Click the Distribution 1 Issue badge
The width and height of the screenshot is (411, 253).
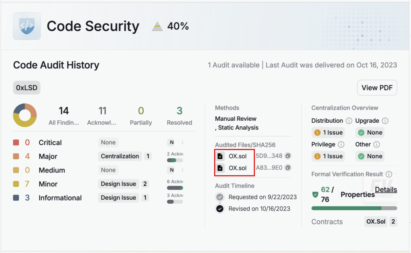tap(328, 133)
